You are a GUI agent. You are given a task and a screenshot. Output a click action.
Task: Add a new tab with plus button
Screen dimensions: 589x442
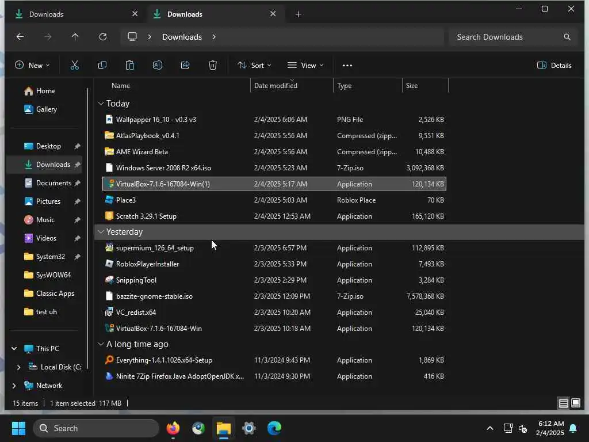point(299,14)
